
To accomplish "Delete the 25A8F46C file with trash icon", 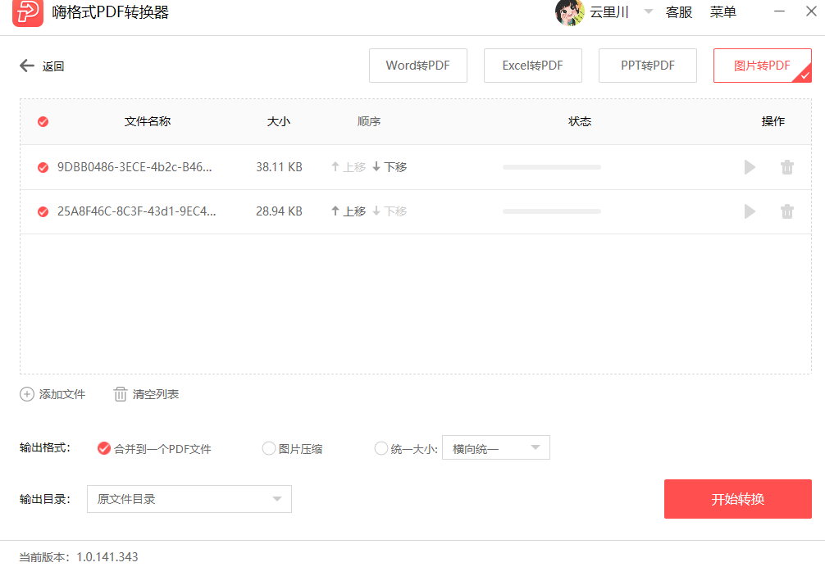I will pyautogui.click(x=787, y=211).
